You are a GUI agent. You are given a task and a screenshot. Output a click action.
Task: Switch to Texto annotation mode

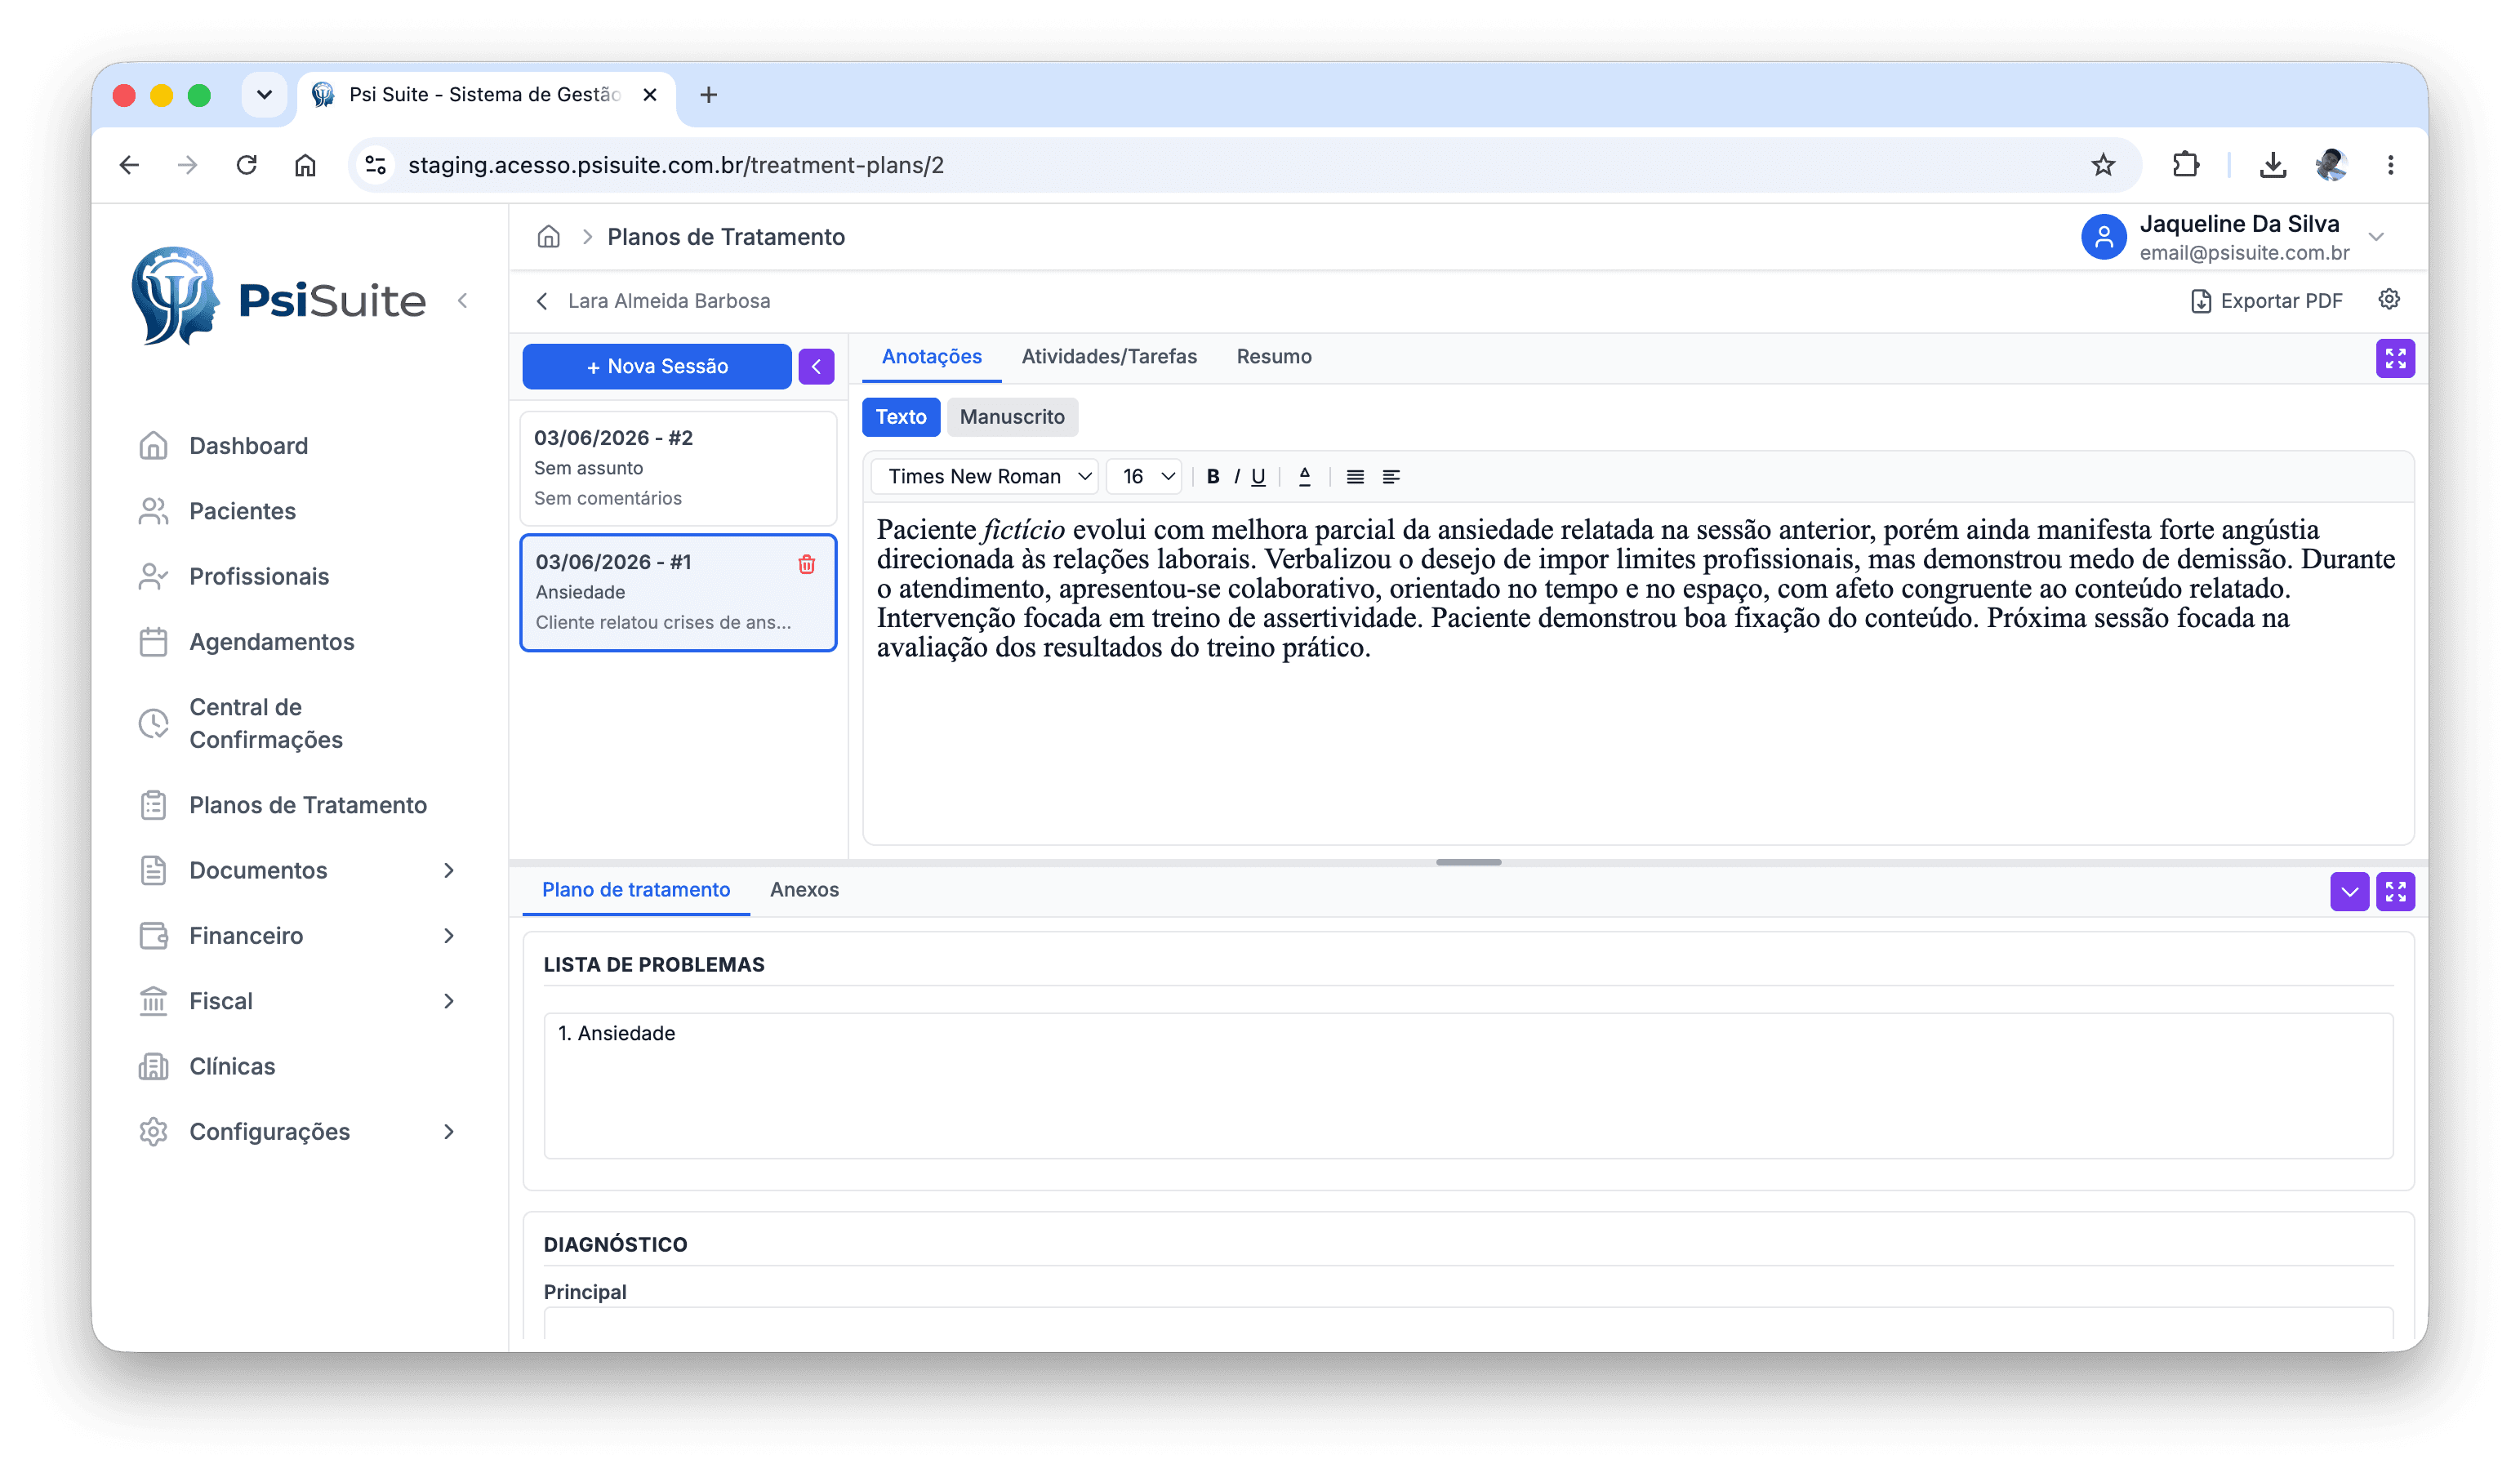click(x=900, y=416)
